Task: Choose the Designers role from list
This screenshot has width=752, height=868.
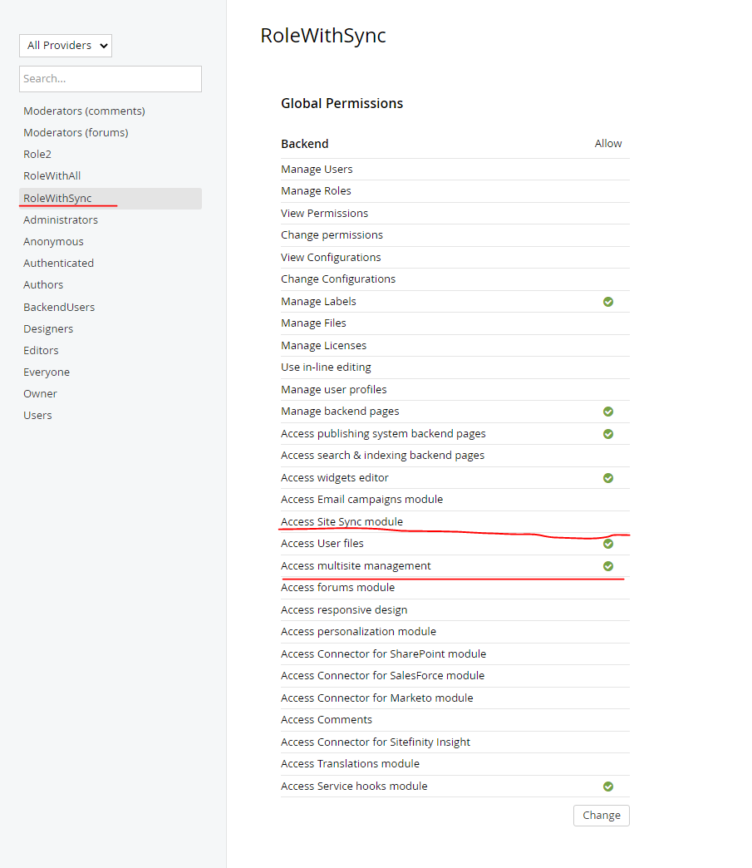Action: (x=48, y=328)
